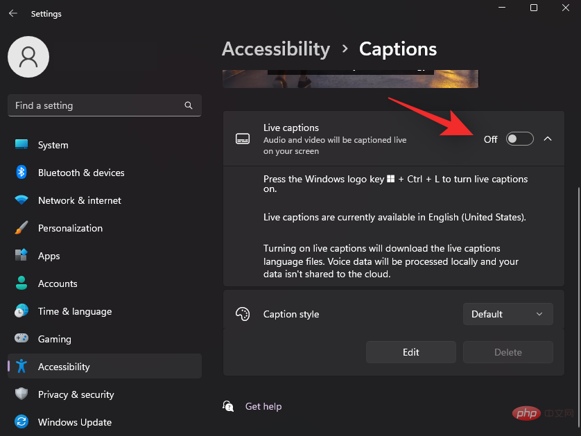Click the Apps icon in sidebar
The height and width of the screenshot is (436, 581).
(21, 255)
